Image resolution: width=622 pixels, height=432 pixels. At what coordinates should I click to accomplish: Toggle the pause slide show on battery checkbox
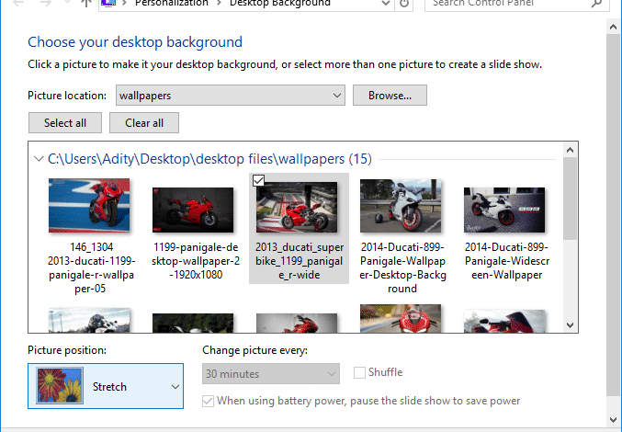208,401
